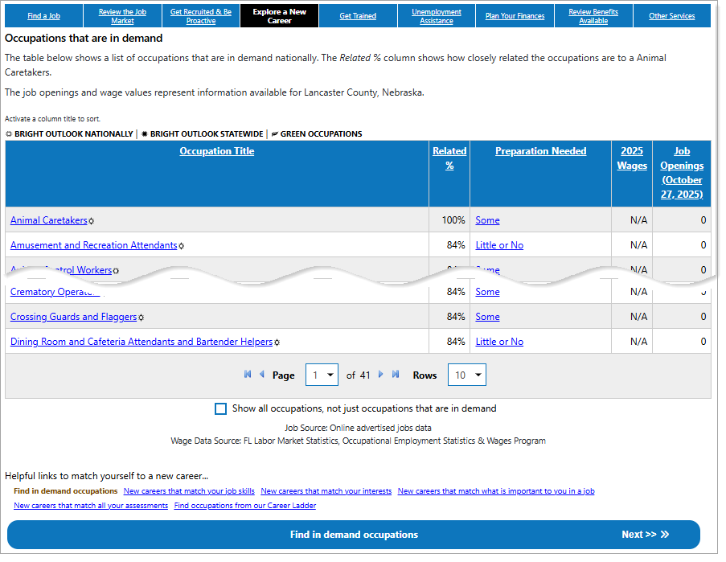Open Find occupations from our Career Ladder
The image size is (726, 562).
(x=245, y=506)
